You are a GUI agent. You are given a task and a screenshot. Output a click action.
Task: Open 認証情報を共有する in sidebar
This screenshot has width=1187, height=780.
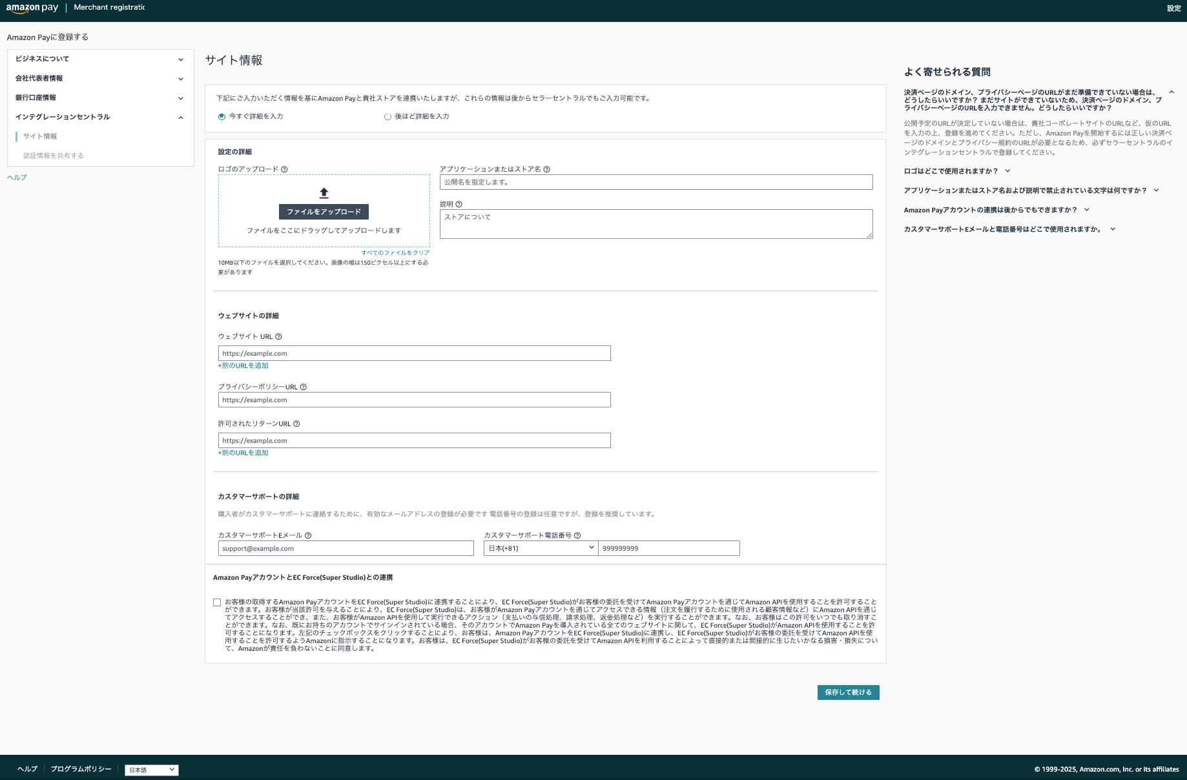(x=54, y=156)
